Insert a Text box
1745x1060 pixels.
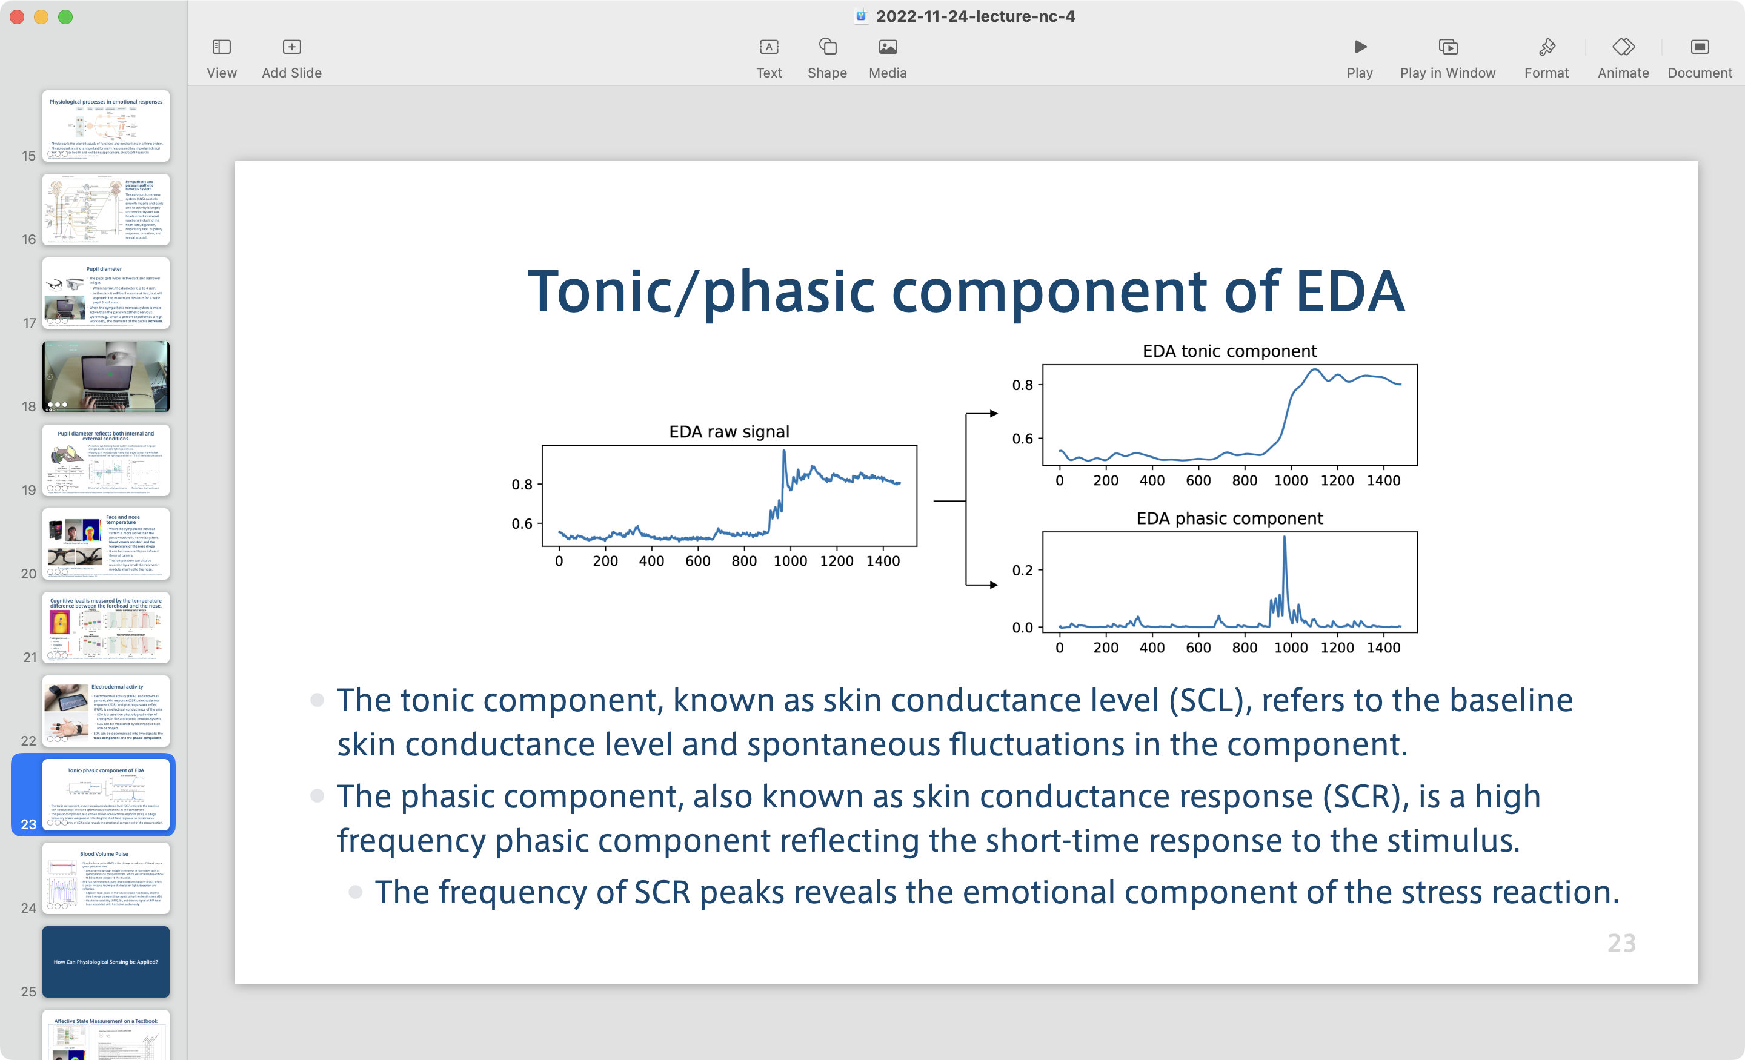(x=768, y=47)
